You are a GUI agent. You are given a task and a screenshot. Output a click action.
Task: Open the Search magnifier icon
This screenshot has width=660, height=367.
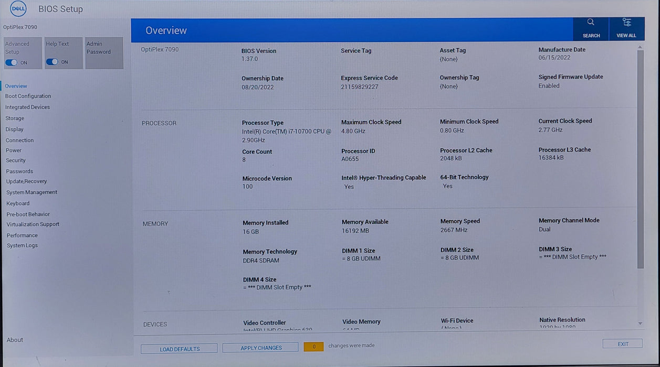[x=591, y=22]
